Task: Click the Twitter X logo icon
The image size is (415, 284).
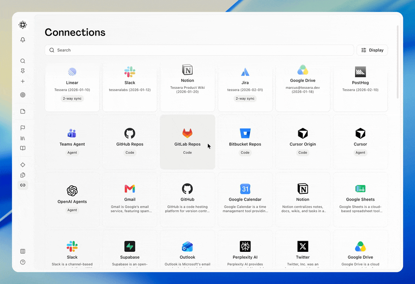Action: (303, 246)
